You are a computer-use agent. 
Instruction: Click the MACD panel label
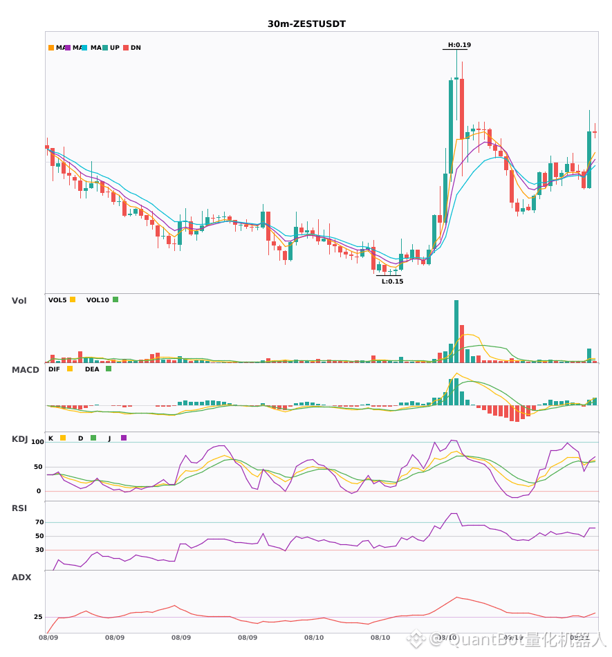(25, 370)
